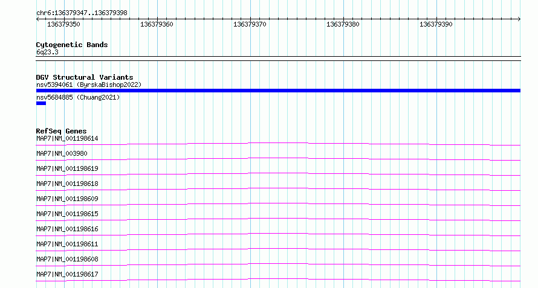The image size is (538, 288).
Task: Click ruler position label 136379360
Action: pyautogui.click(x=157, y=24)
